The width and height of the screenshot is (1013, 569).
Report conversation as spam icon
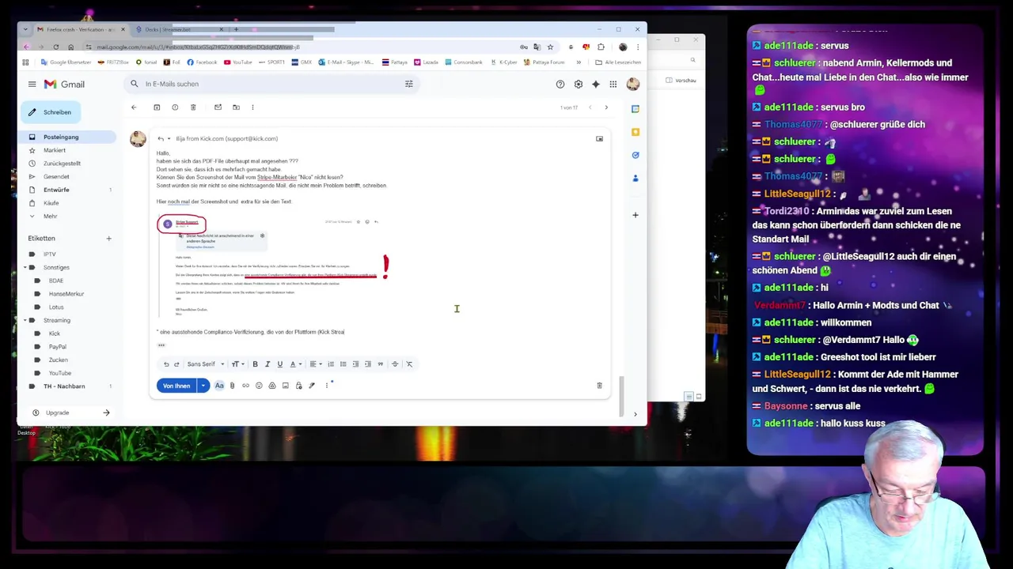[175, 107]
